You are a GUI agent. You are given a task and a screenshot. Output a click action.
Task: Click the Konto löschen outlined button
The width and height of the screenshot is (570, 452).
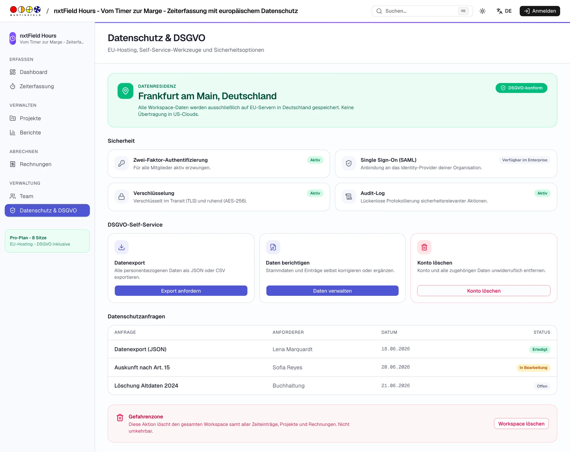(x=484, y=291)
